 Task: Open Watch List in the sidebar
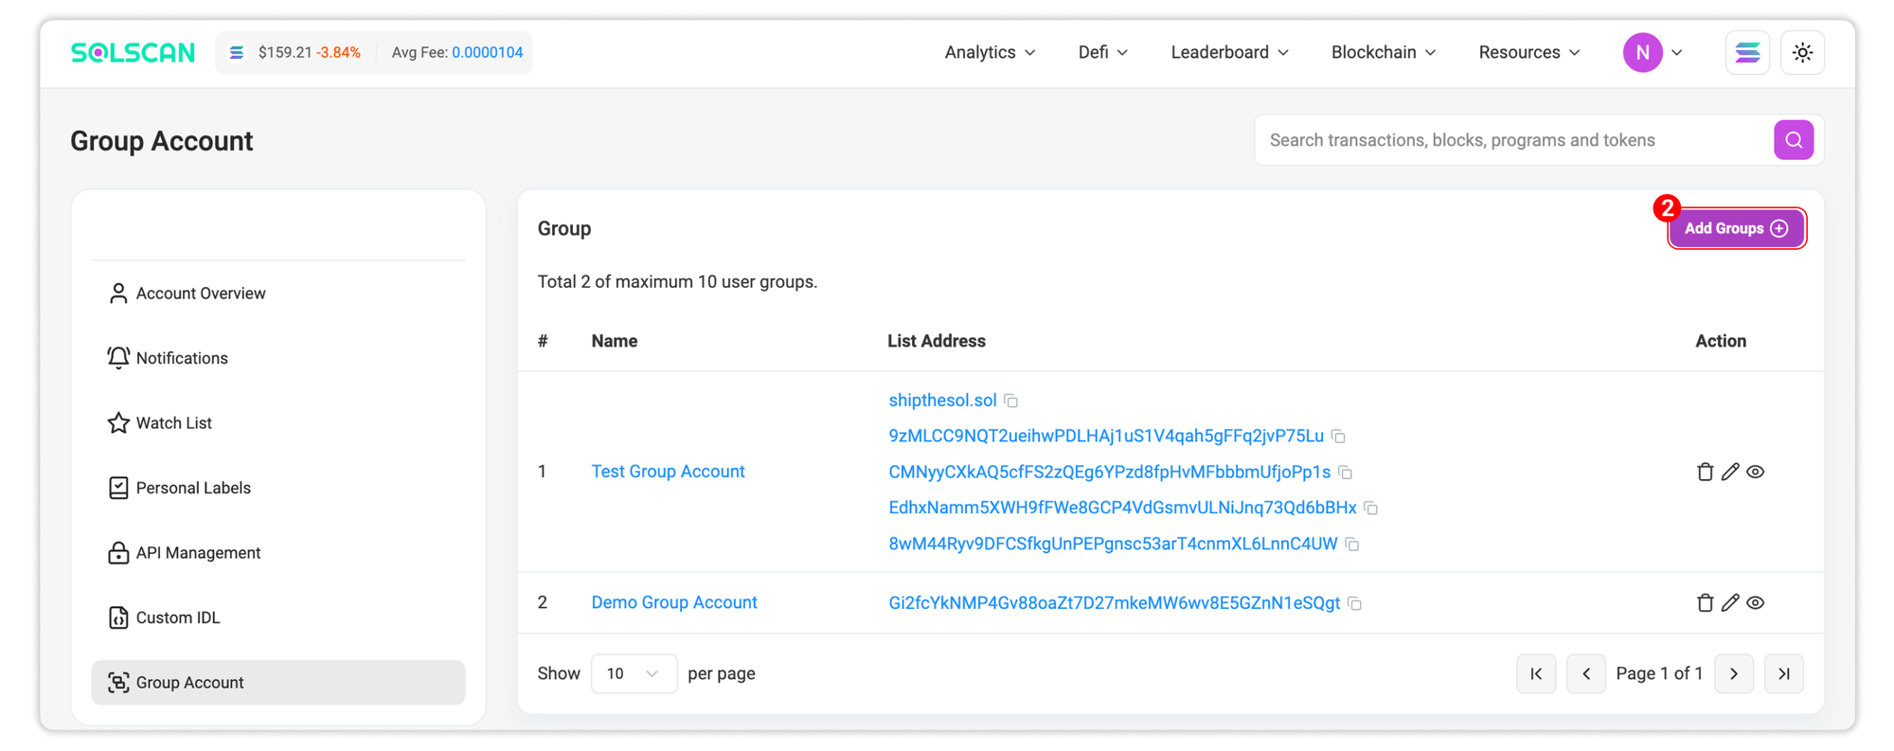(x=173, y=423)
